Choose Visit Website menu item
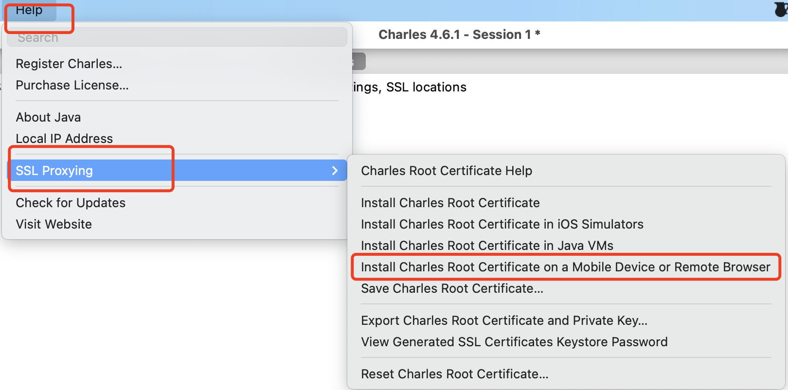 pos(178,224)
